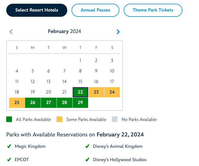Choose February 23 on the calendar

click(96, 92)
